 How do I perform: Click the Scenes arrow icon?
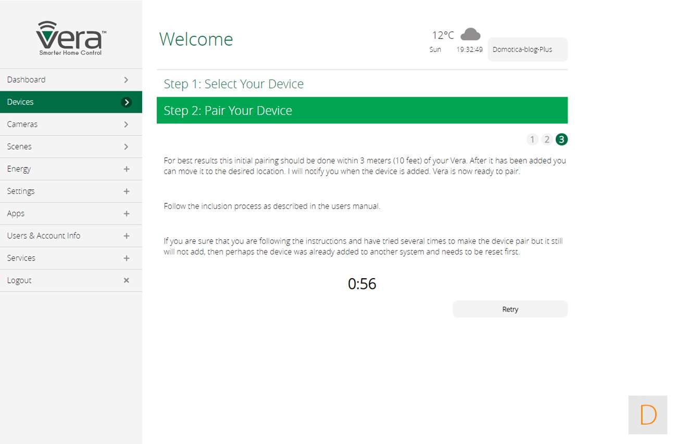[x=126, y=147]
